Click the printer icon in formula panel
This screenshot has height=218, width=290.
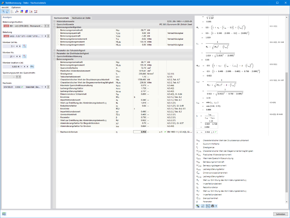212,206
